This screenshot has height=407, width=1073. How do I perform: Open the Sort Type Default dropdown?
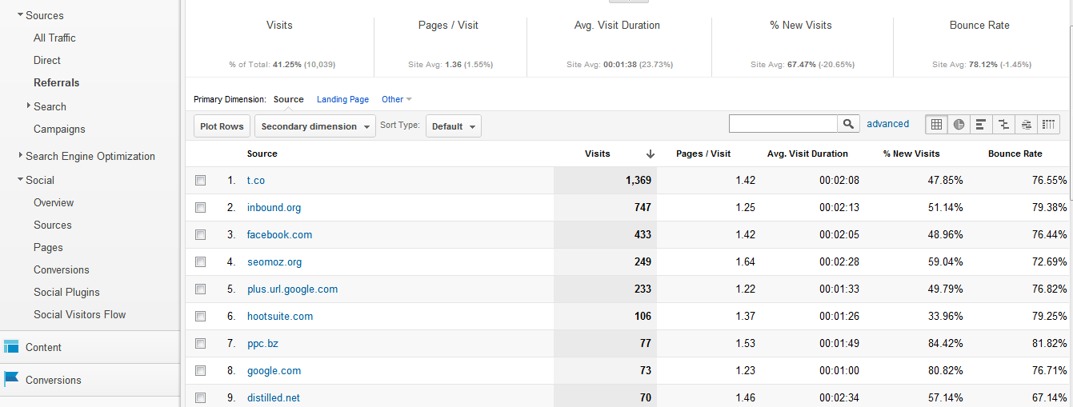click(x=454, y=126)
